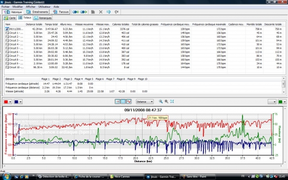Open the Fichier menu
The height and width of the screenshot is (180, 288).
coord(5,7)
